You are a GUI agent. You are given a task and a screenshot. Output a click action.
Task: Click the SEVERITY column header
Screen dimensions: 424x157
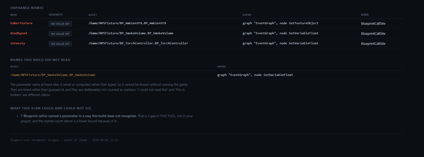(x=56, y=15)
